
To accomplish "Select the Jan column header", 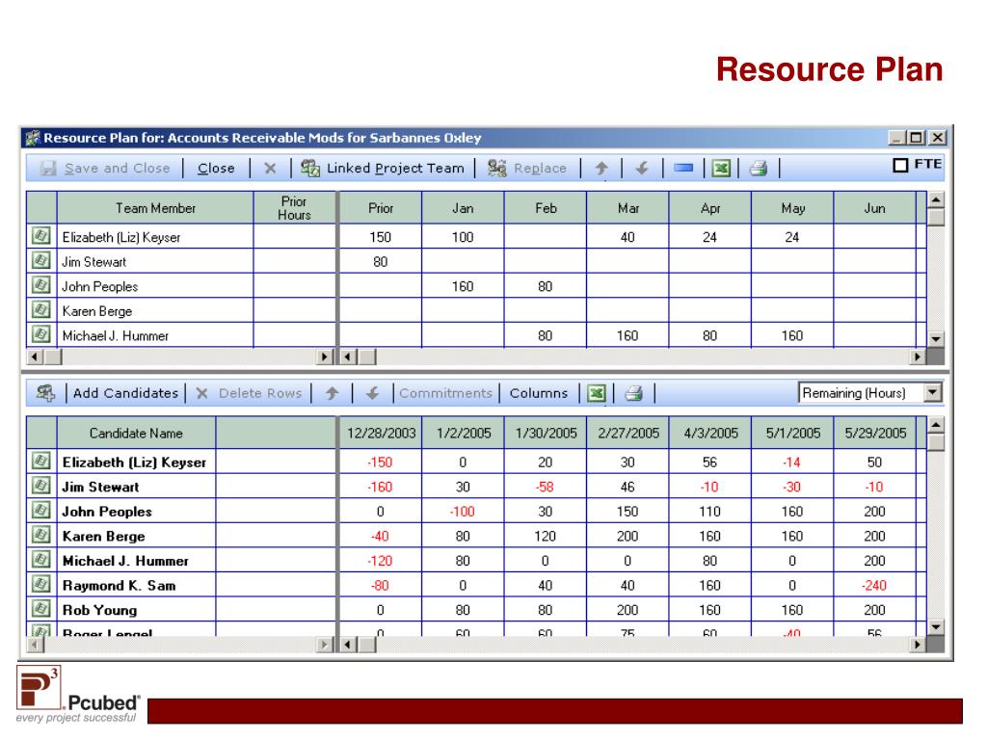I will tap(463, 208).
